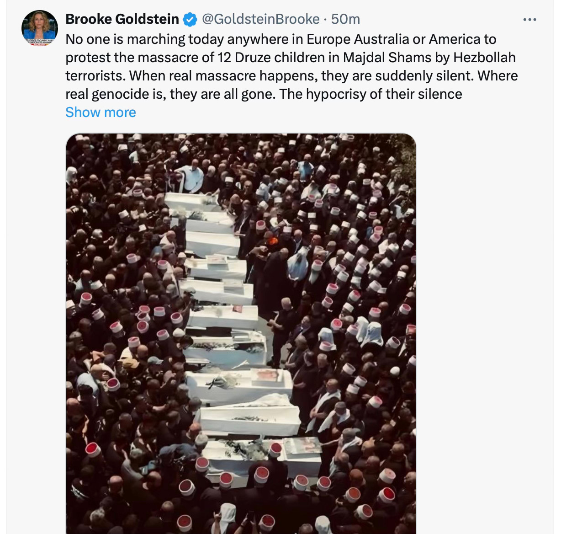The width and height of the screenshot is (561, 534).
Task: Expand tweet text with Show more
Action: (x=101, y=112)
